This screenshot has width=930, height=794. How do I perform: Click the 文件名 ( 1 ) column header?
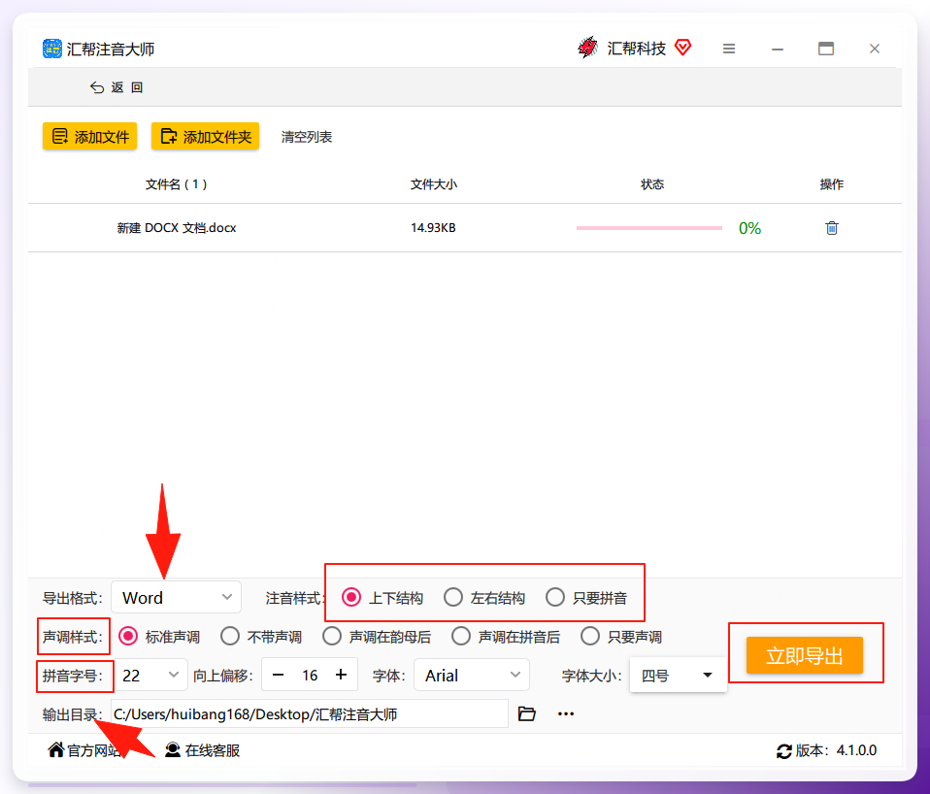pos(176,184)
